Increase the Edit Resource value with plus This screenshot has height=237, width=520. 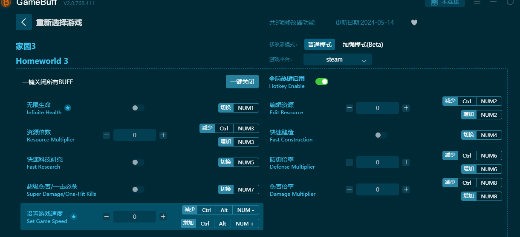coord(406,108)
